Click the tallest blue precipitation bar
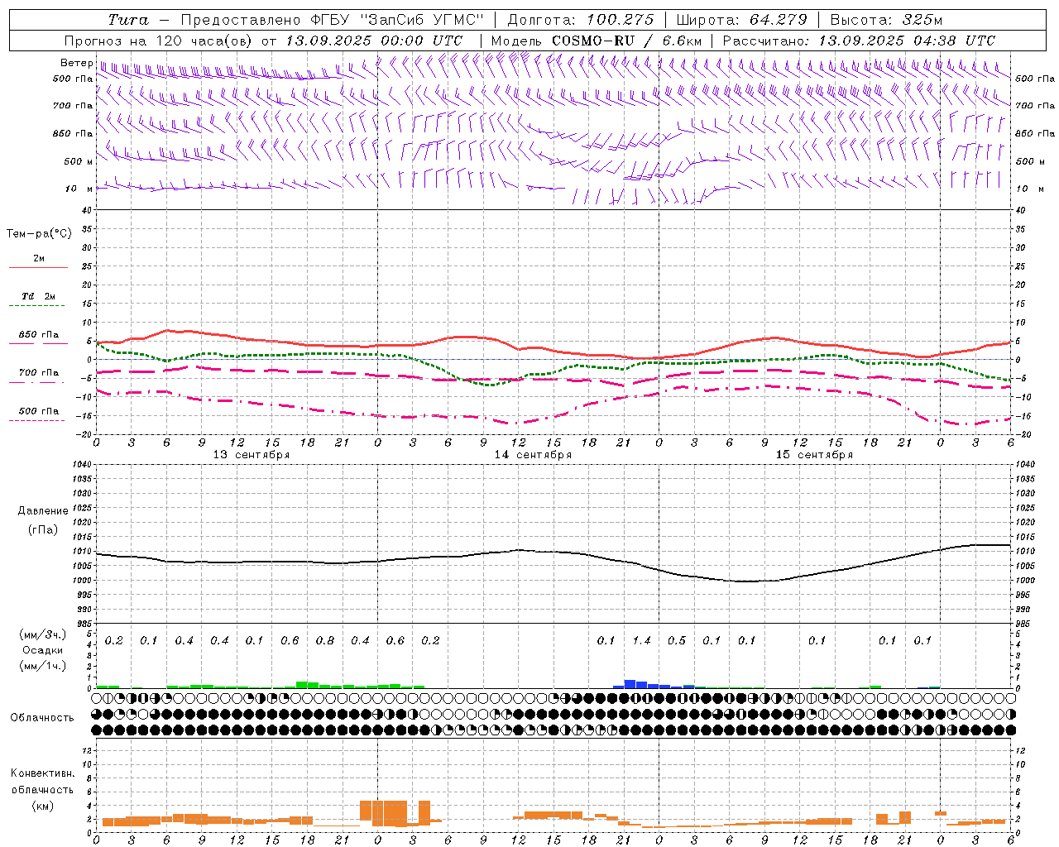The image size is (1059, 847). [630, 684]
